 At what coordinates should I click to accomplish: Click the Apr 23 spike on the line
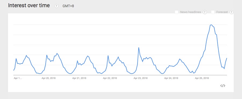click(x=139, y=47)
